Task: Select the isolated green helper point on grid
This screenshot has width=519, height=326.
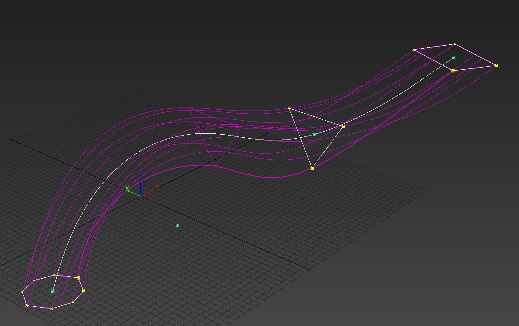Action: (177, 226)
